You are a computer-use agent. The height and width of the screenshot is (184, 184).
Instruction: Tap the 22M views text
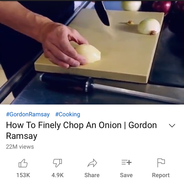pyautogui.click(x=20, y=147)
